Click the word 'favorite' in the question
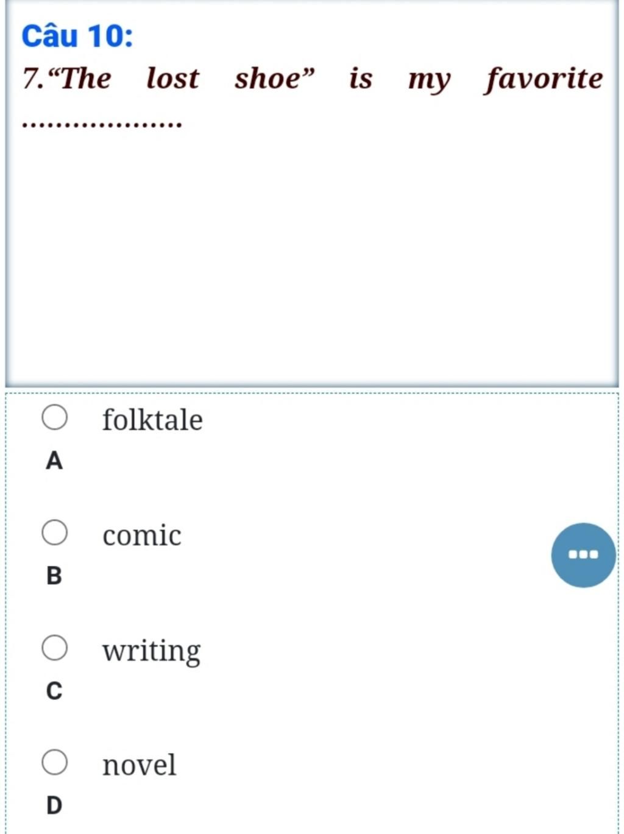The height and width of the screenshot is (834, 624). click(x=544, y=79)
